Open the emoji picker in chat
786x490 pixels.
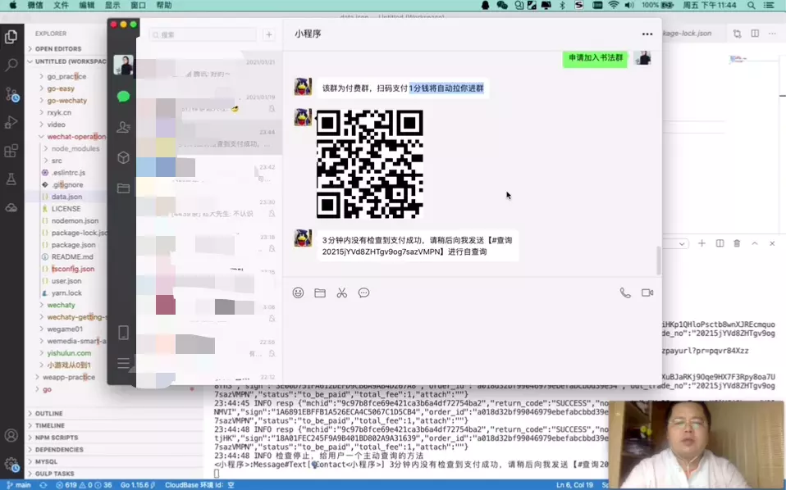click(298, 293)
